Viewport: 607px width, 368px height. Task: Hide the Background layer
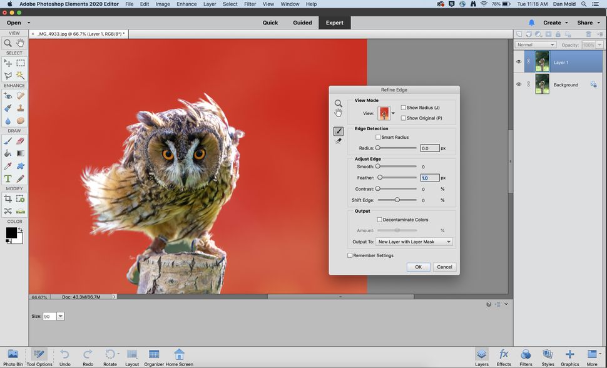519,84
